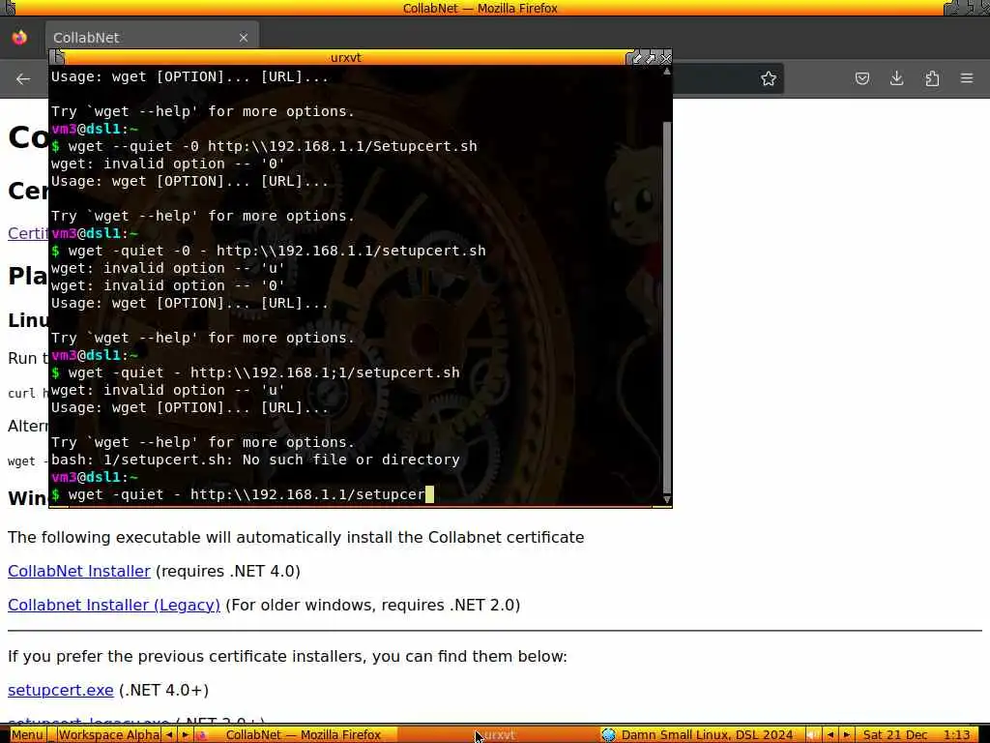Click the 'No such file or directory' line

255,460
